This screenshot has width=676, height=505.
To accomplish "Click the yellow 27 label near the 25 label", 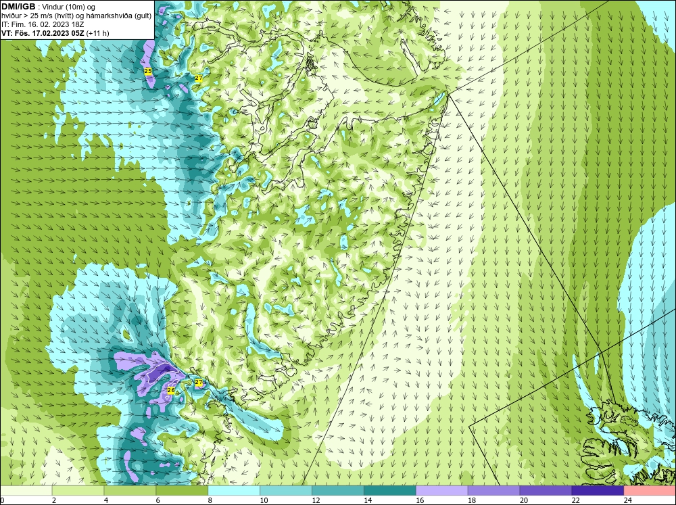I will tap(198, 78).
